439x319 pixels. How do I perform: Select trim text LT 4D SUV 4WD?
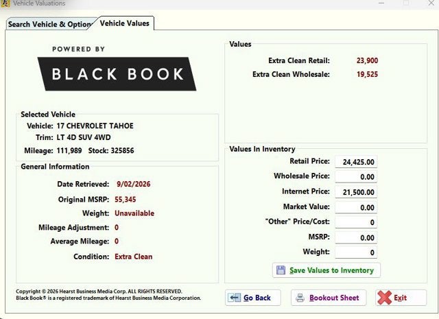pos(84,137)
